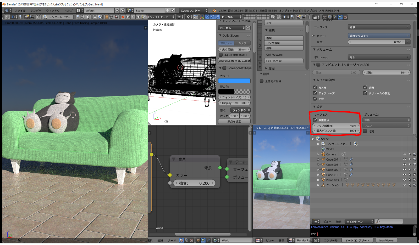419x245 pixels.
Task: Hide Cube.009 with its eye icon
Action: tap(405, 170)
